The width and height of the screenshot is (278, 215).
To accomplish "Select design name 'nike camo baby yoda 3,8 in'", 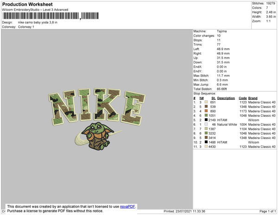I will click(38, 23).
